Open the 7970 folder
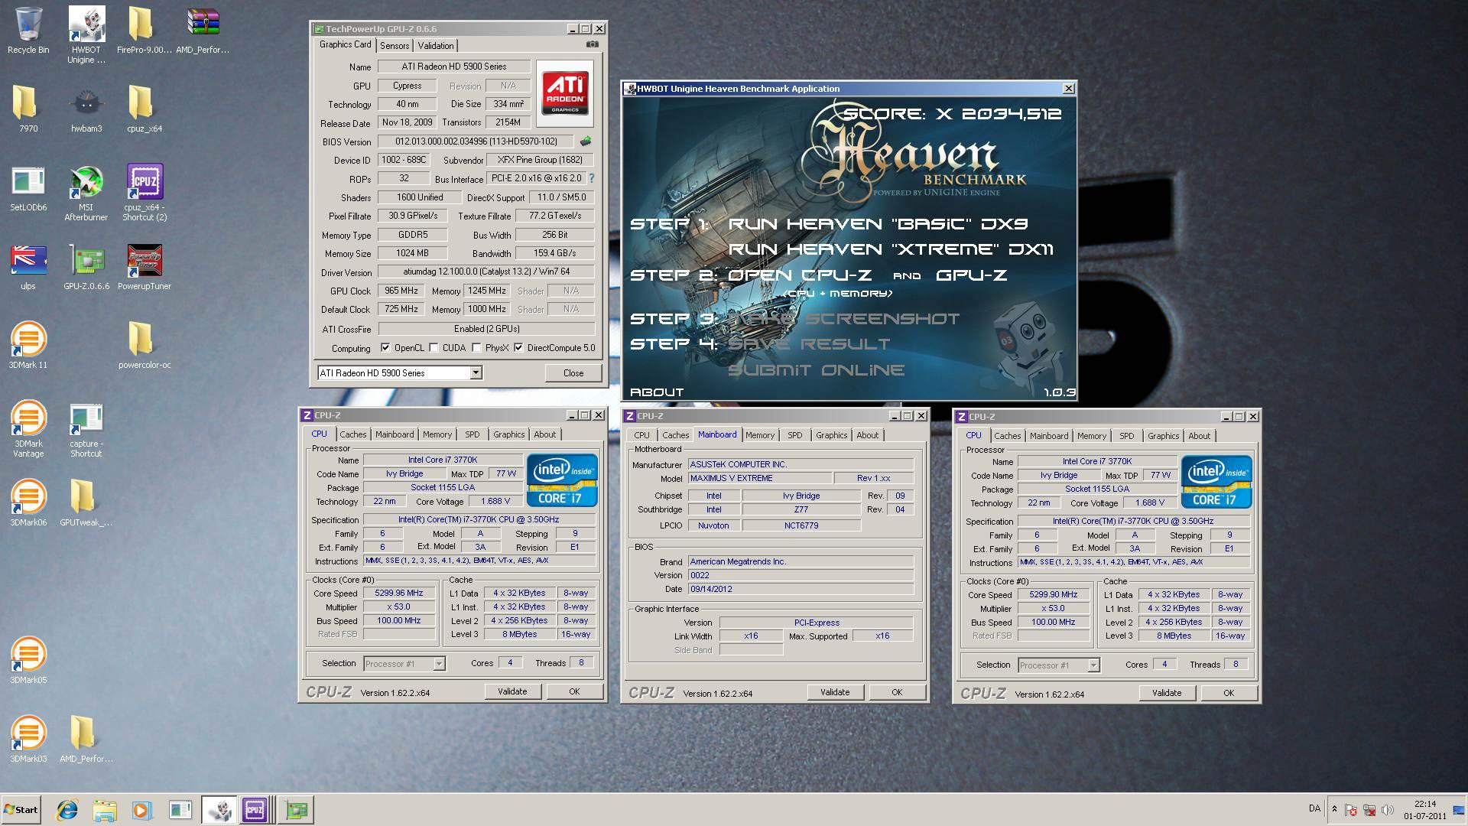Screen dimensions: 1468x826 coord(28,109)
